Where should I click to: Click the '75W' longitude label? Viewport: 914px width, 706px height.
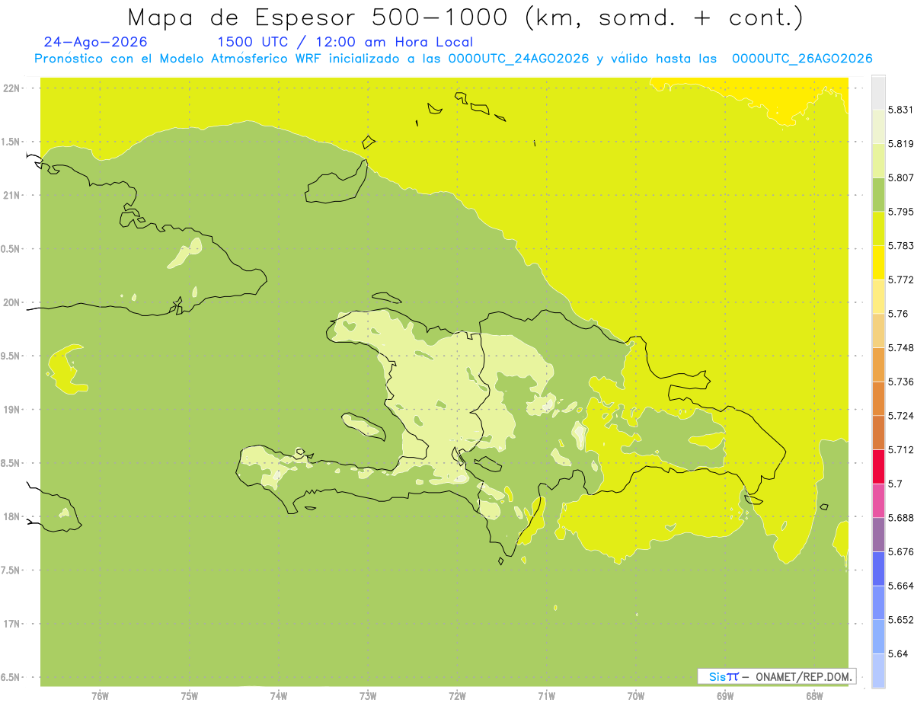click(x=190, y=696)
